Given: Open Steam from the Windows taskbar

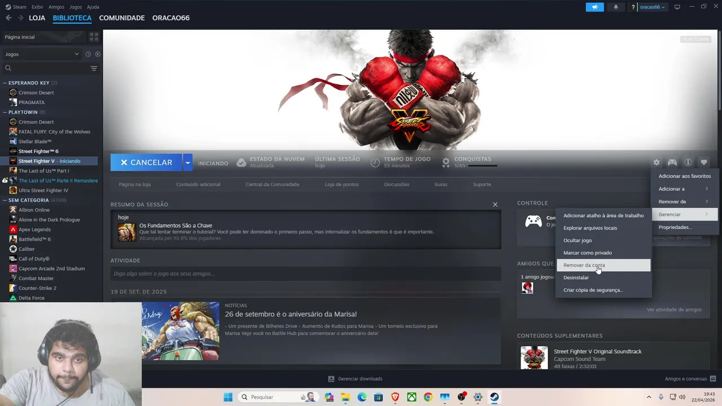Looking at the screenshot, I should 494,397.
